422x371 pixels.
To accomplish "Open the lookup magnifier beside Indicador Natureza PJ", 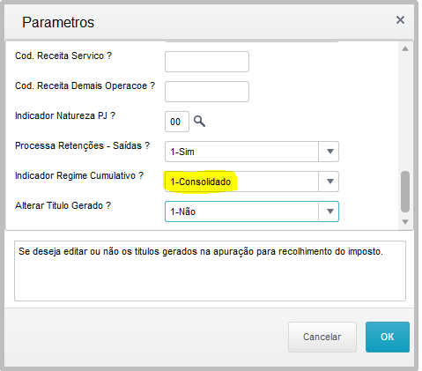I will 199,122.
